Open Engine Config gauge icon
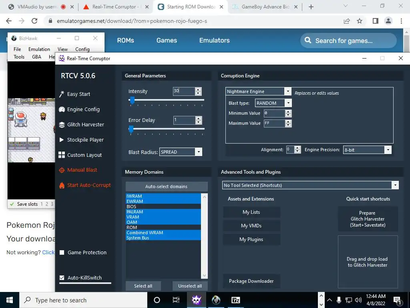The width and height of the screenshot is (410, 308). click(62, 109)
